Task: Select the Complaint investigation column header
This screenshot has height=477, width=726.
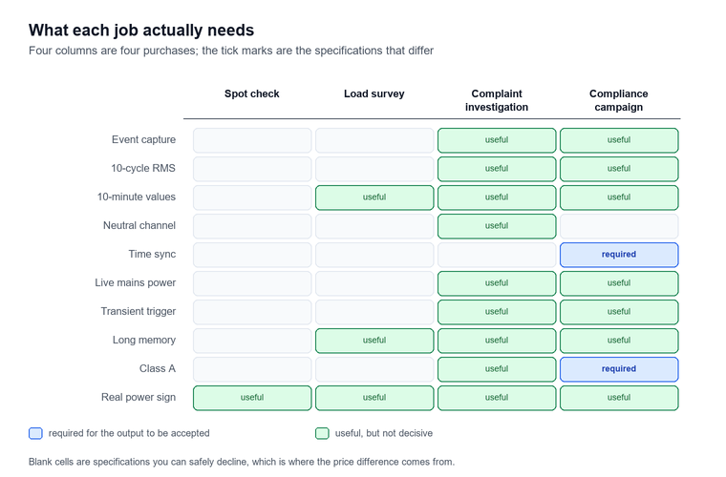Action: tap(497, 100)
